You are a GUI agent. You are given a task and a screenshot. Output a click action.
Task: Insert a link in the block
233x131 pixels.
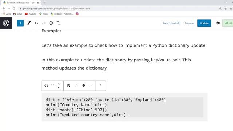pos(83,86)
